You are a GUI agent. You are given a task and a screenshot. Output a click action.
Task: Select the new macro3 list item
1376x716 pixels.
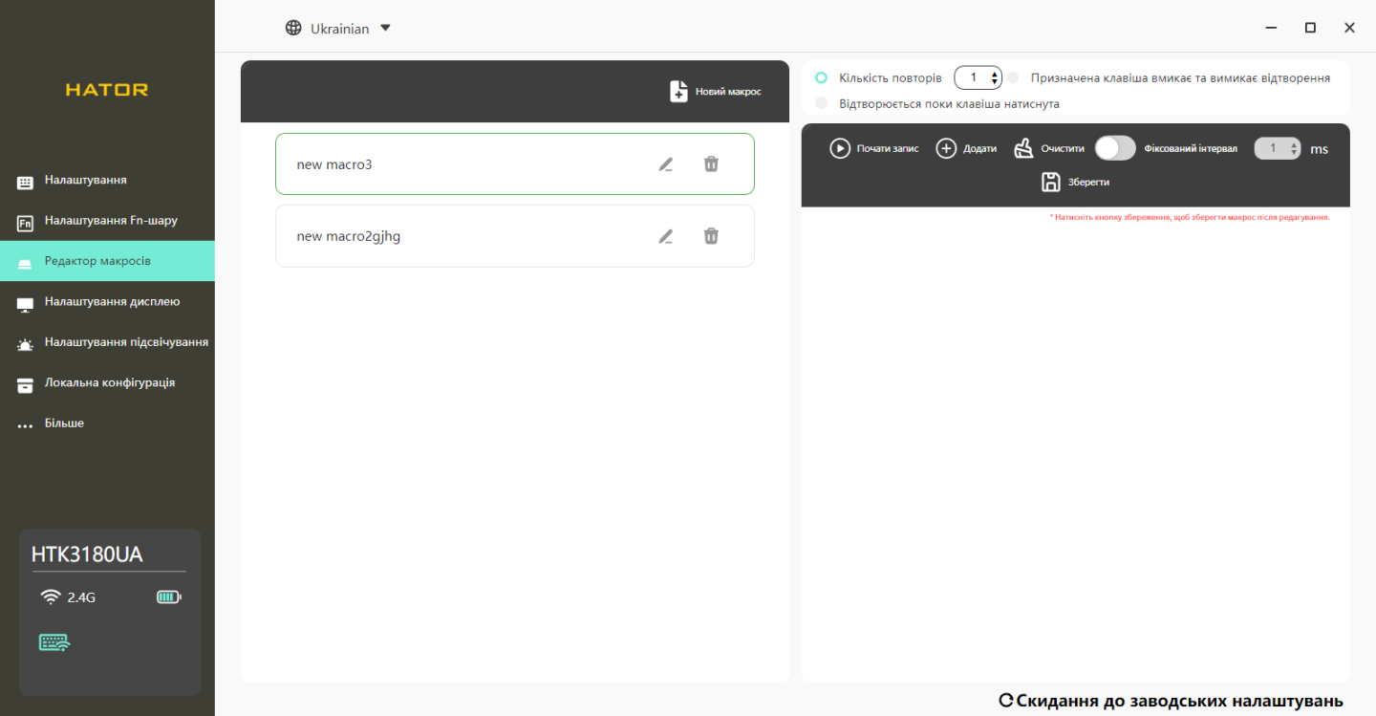click(515, 164)
